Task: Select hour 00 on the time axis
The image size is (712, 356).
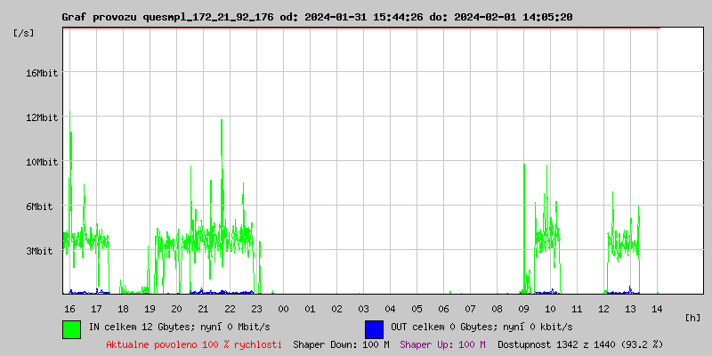Action: 283,308
